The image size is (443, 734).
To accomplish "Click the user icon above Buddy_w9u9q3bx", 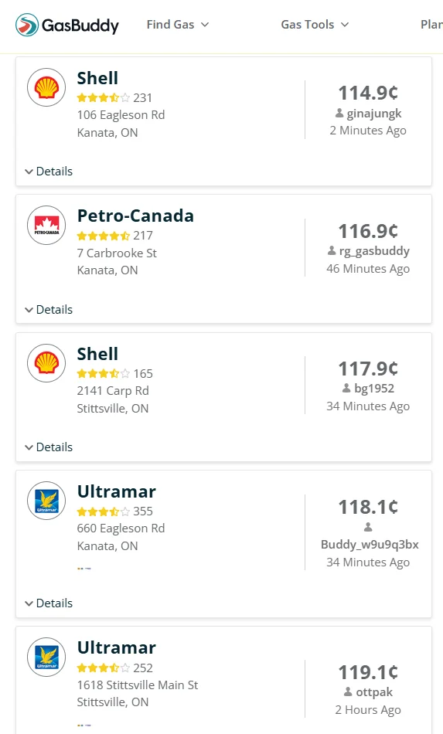I will [368, 527].
